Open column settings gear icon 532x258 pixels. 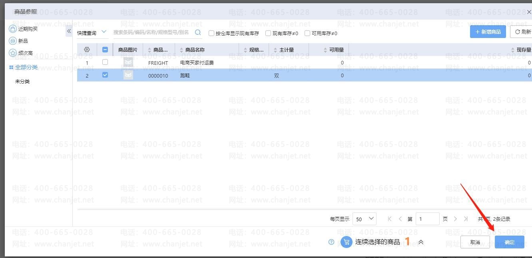click(x=87, y=50)
